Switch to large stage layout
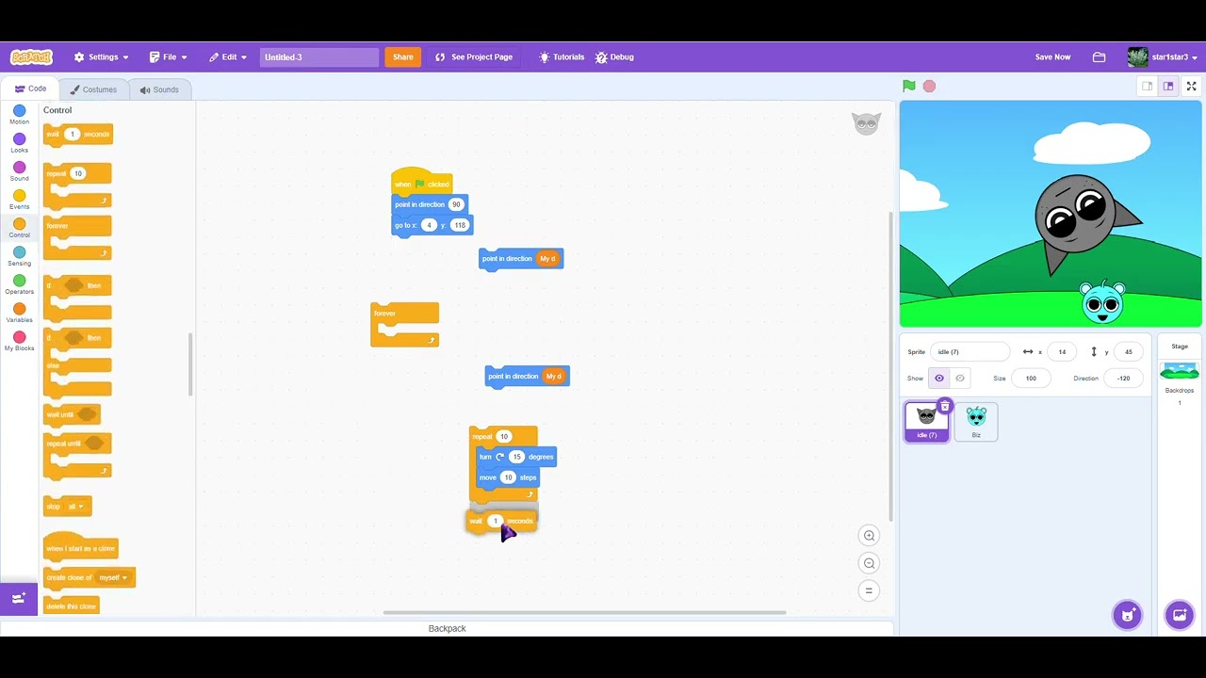Image resolution: width=1206 pixels, height=678 pixels. 1168,86
